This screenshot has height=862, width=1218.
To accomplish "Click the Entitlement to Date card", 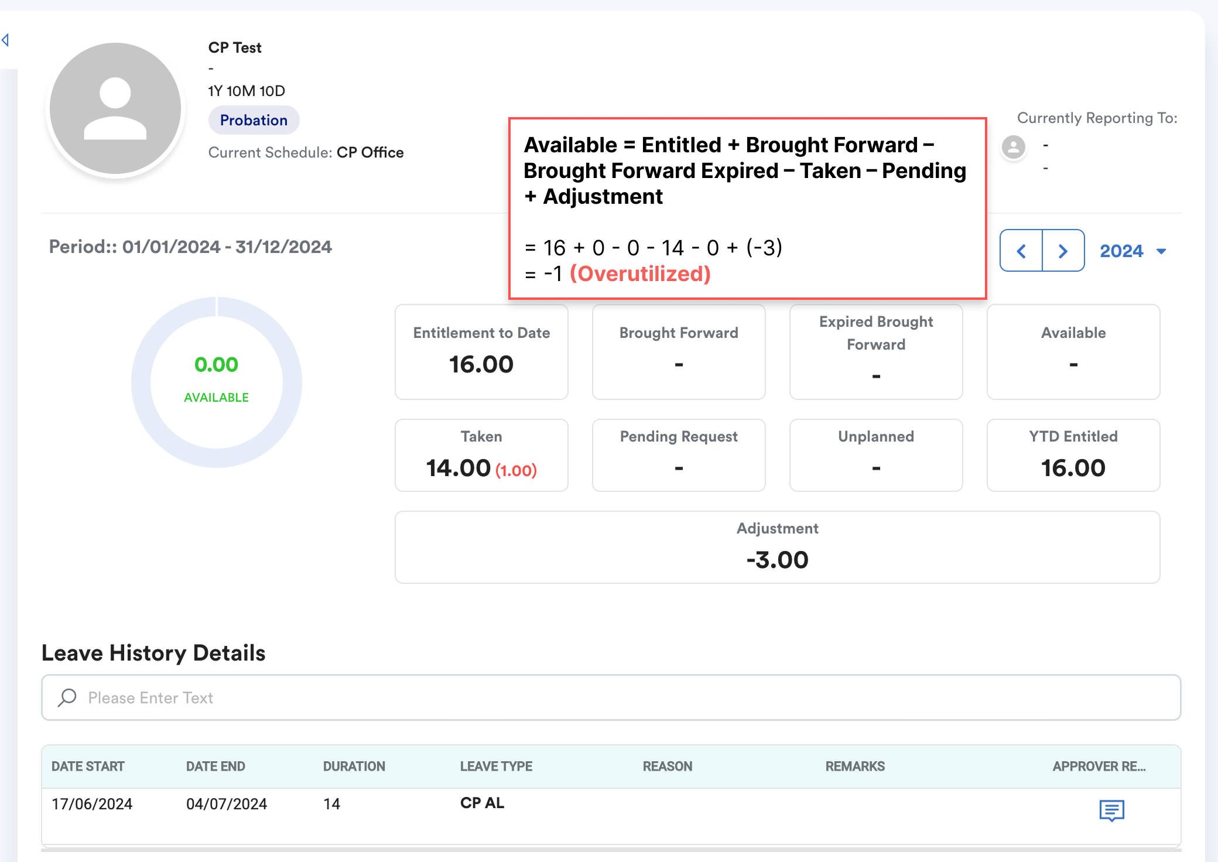I will pyautogui.click(x=481, y=352).
